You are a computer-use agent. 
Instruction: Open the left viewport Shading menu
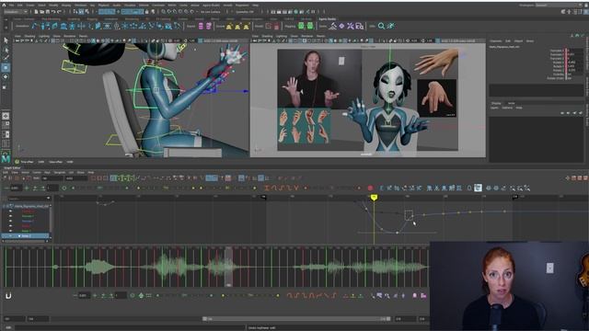pyautogui.click(x=29, y=36)
